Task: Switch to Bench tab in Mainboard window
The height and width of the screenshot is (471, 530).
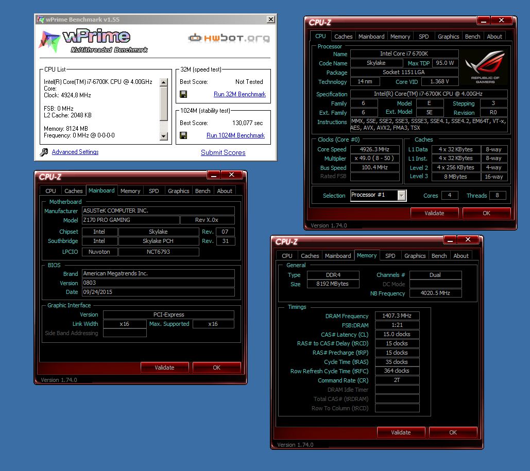Action: (203, 191)
